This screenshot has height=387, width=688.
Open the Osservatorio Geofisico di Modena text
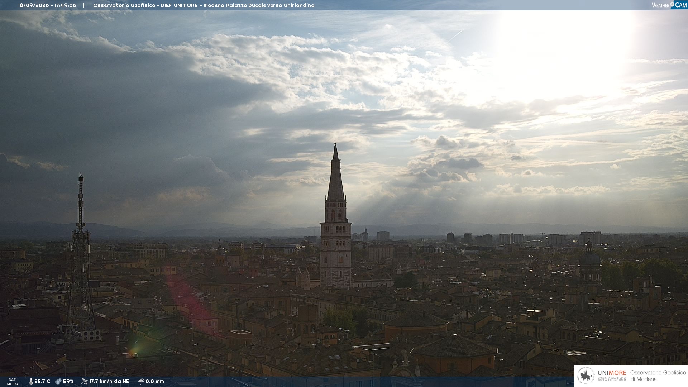(658, 376)
